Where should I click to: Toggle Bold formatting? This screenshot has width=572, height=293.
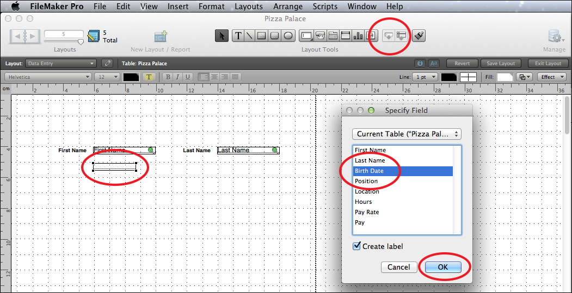tap(168, 77)
